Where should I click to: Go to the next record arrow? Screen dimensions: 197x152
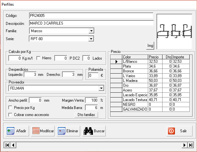pyautogui.click(x=185, y=145)
